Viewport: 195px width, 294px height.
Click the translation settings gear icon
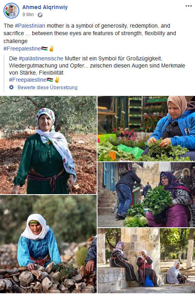click(x=11, y=87)
